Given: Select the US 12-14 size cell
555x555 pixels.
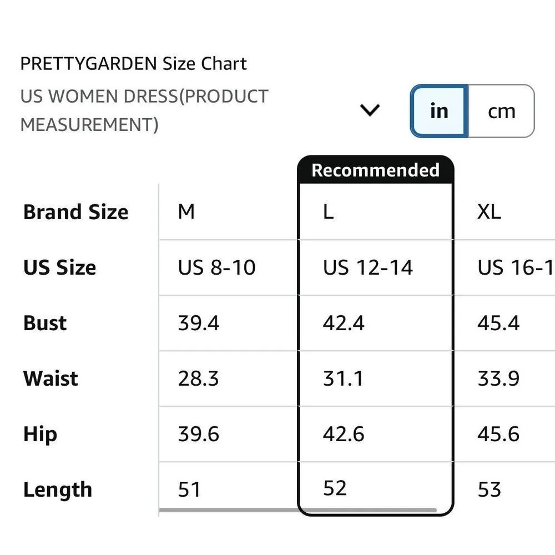Looking at the screenshot, I should click(x=368, y=268).
